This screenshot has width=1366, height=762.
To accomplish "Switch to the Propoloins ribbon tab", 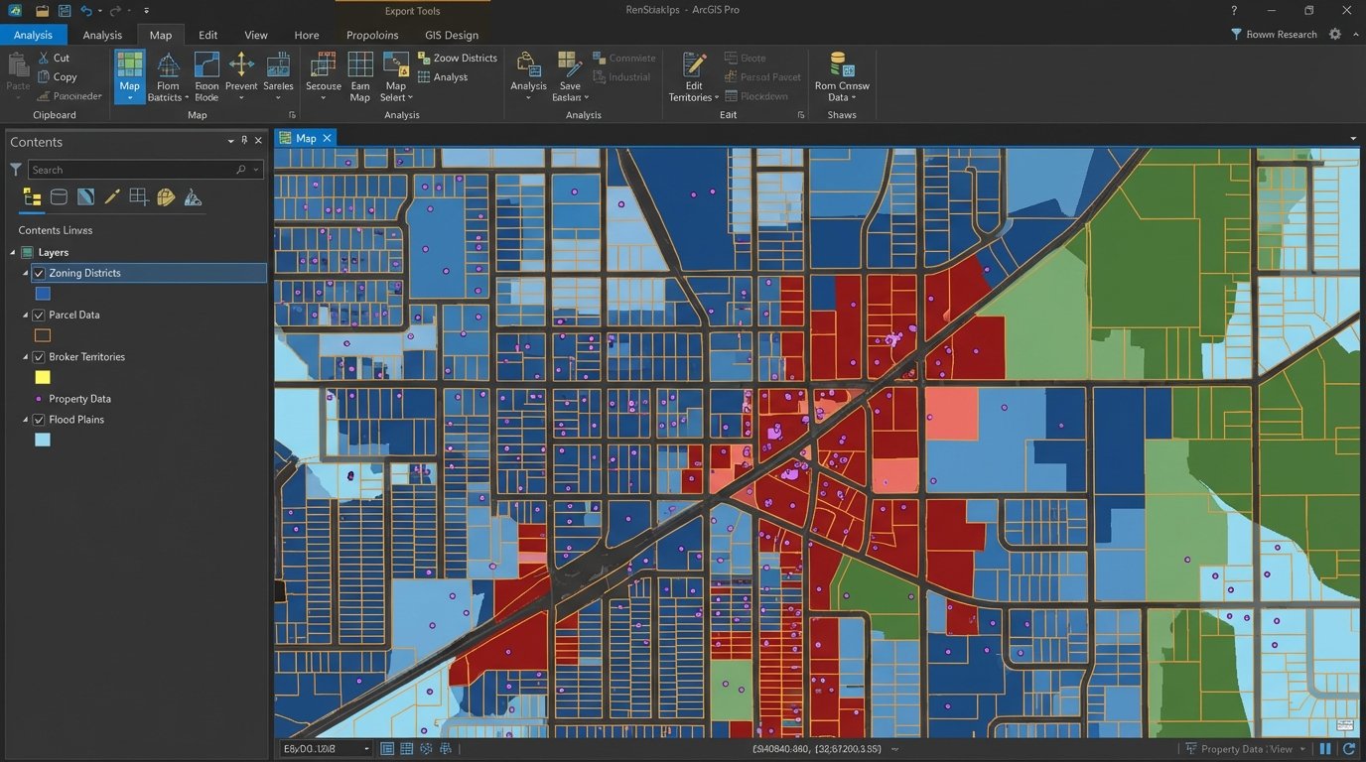I will pyautogui.click(x=371, y=35).
